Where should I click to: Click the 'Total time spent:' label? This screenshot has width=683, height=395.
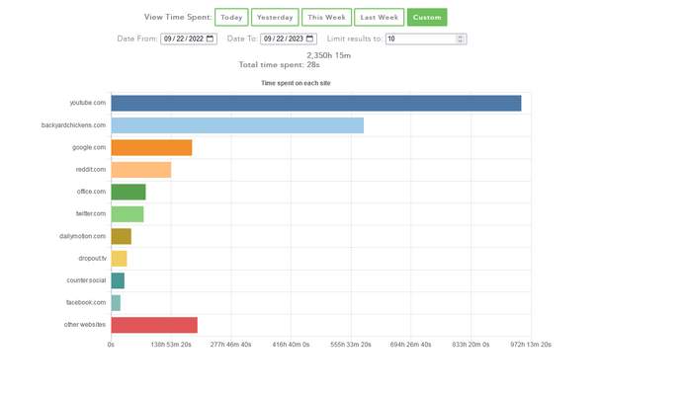(x=272, y=65)
